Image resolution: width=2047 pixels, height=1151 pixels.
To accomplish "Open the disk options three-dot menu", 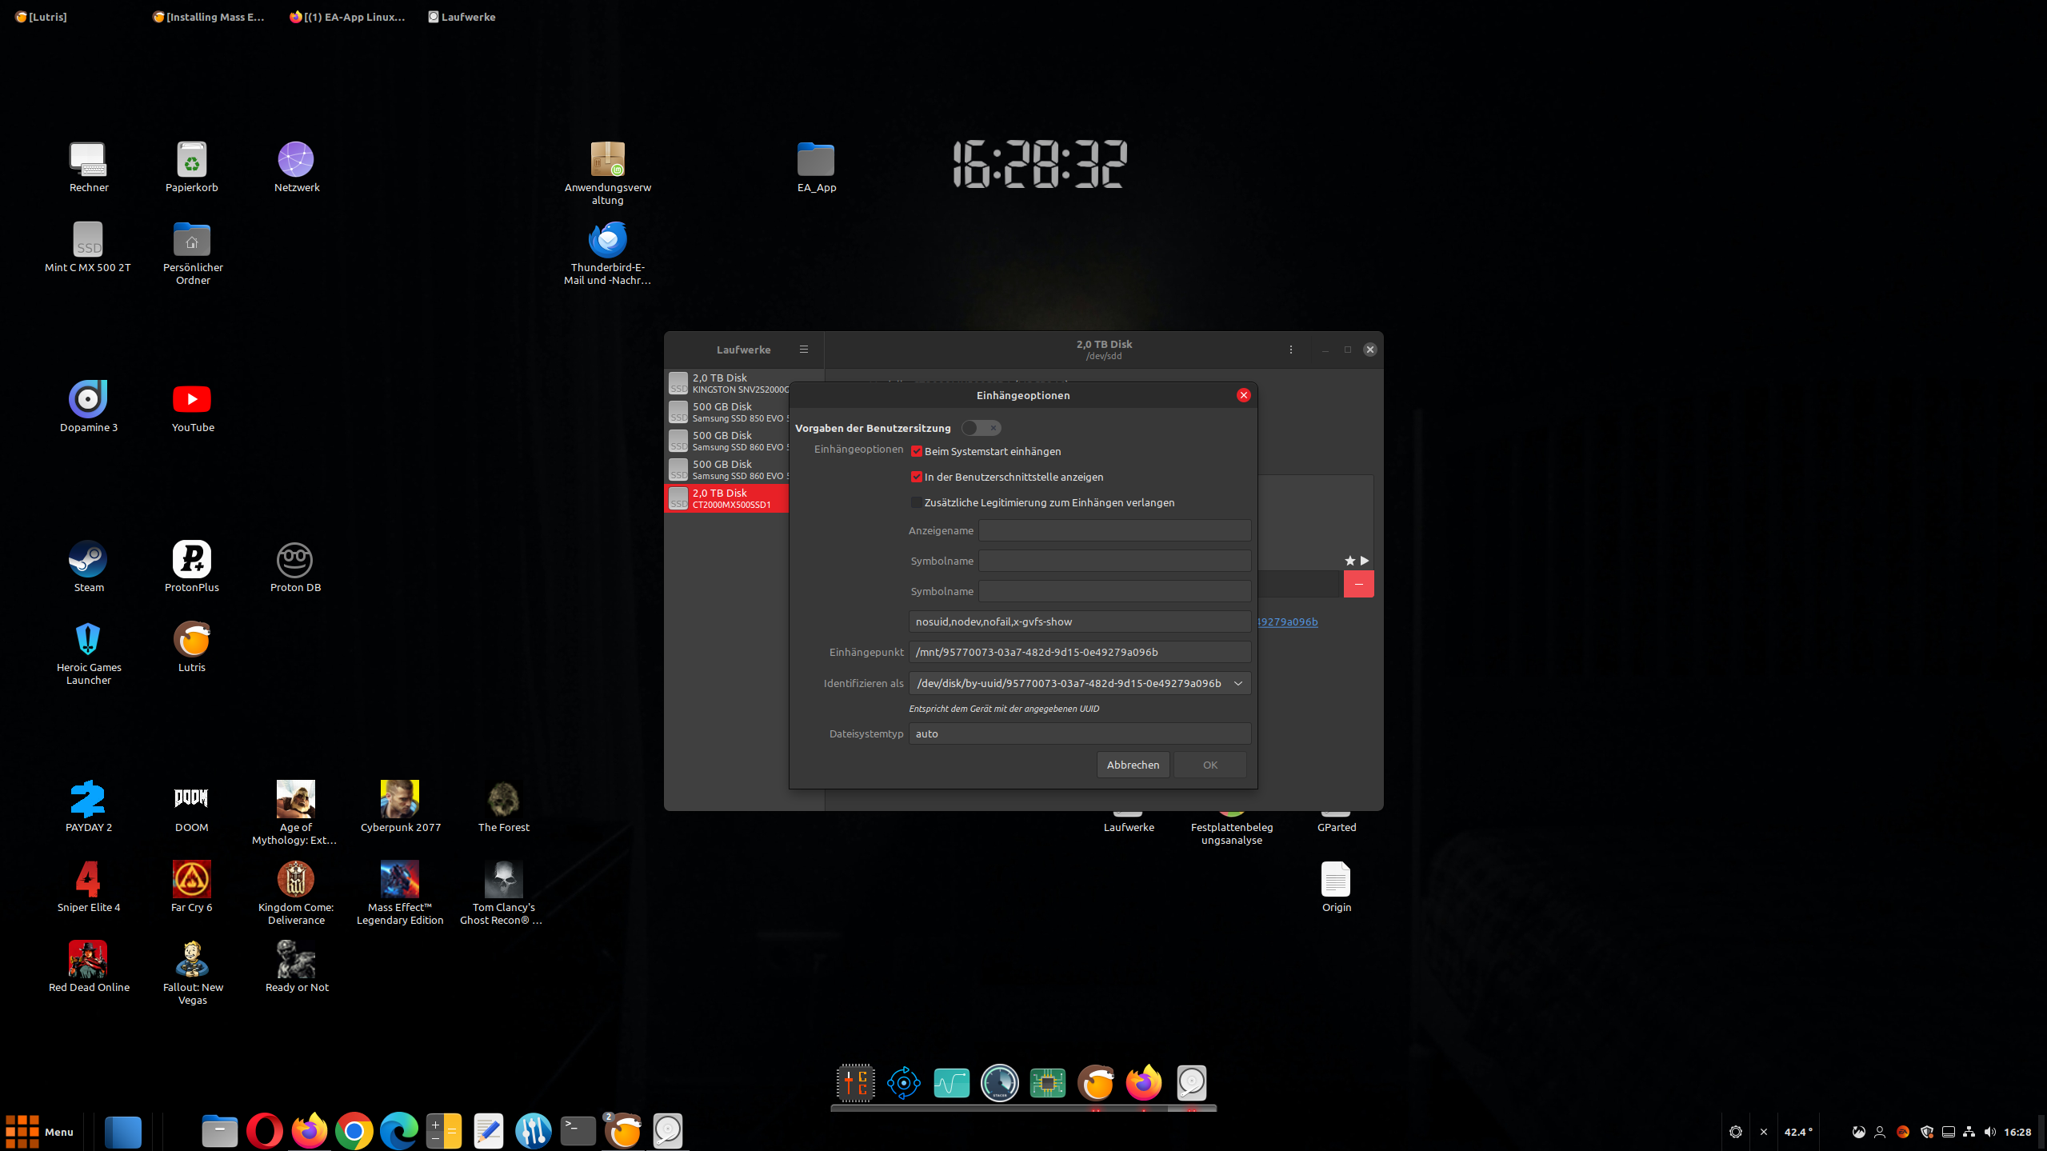I will 1290,350.
